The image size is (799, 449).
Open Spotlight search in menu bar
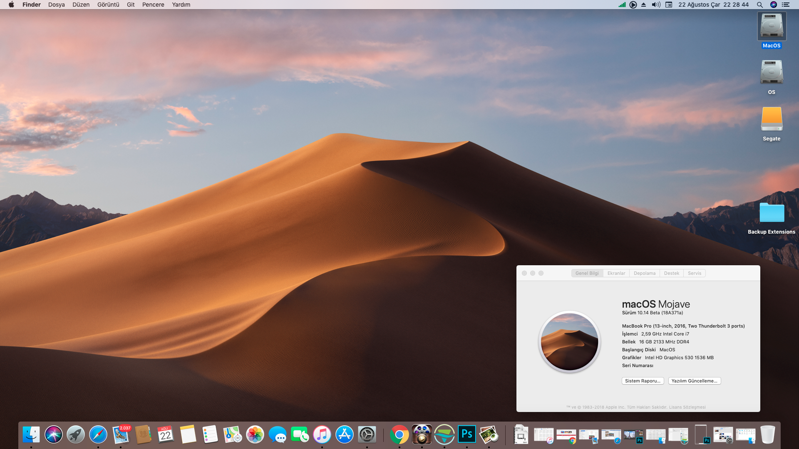[x=760, y=5]
